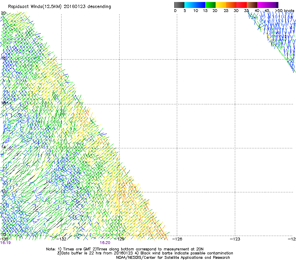The image size is (296, 260).
Task: Click the blue 5-15 knots legend segment
Action: pos(195,5)
